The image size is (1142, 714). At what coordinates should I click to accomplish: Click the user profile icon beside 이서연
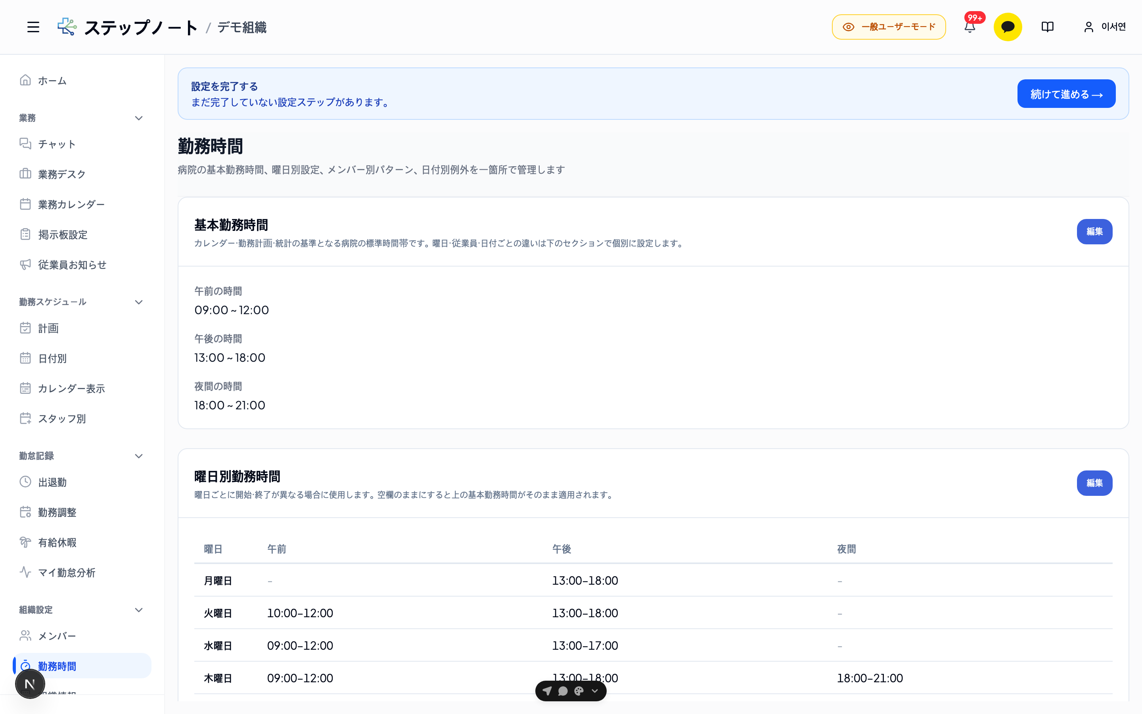click(1088, 27)
